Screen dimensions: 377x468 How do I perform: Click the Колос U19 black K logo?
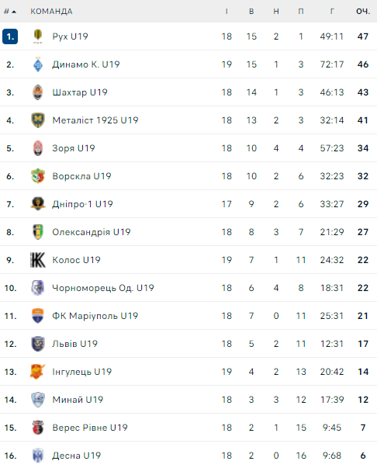click(x=37, y=260)
